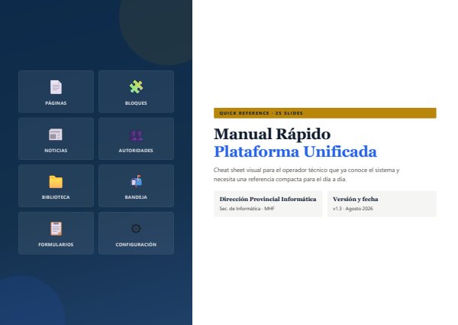This screenshot has width=458, height=325.
Task: Select the Noticias newspaper icon
Action: [x=56, y=135]
